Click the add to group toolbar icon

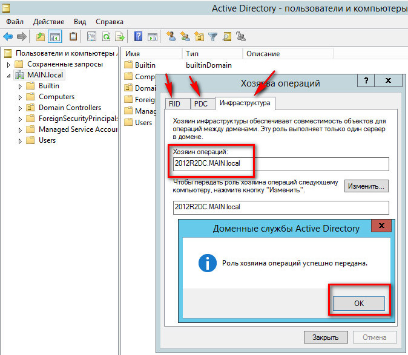click(x=241, y=36)
